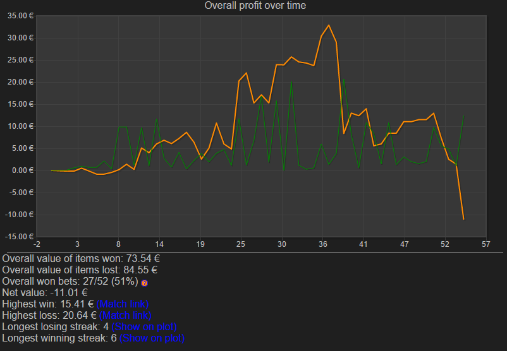The height and width of the screenshot is (351, 507).
Task: Click the 'Highest win: 15.41 €' text
Action: [48, 304]
